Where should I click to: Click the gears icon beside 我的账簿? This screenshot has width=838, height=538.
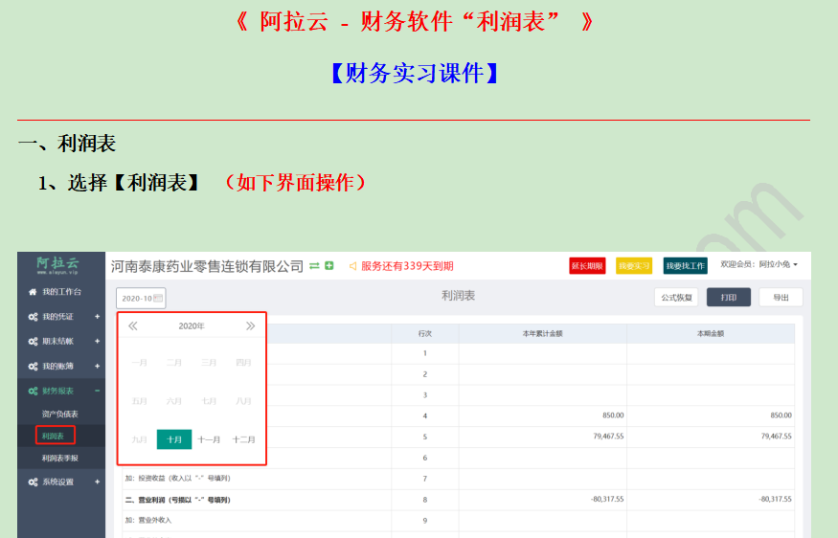pos(33,367)
